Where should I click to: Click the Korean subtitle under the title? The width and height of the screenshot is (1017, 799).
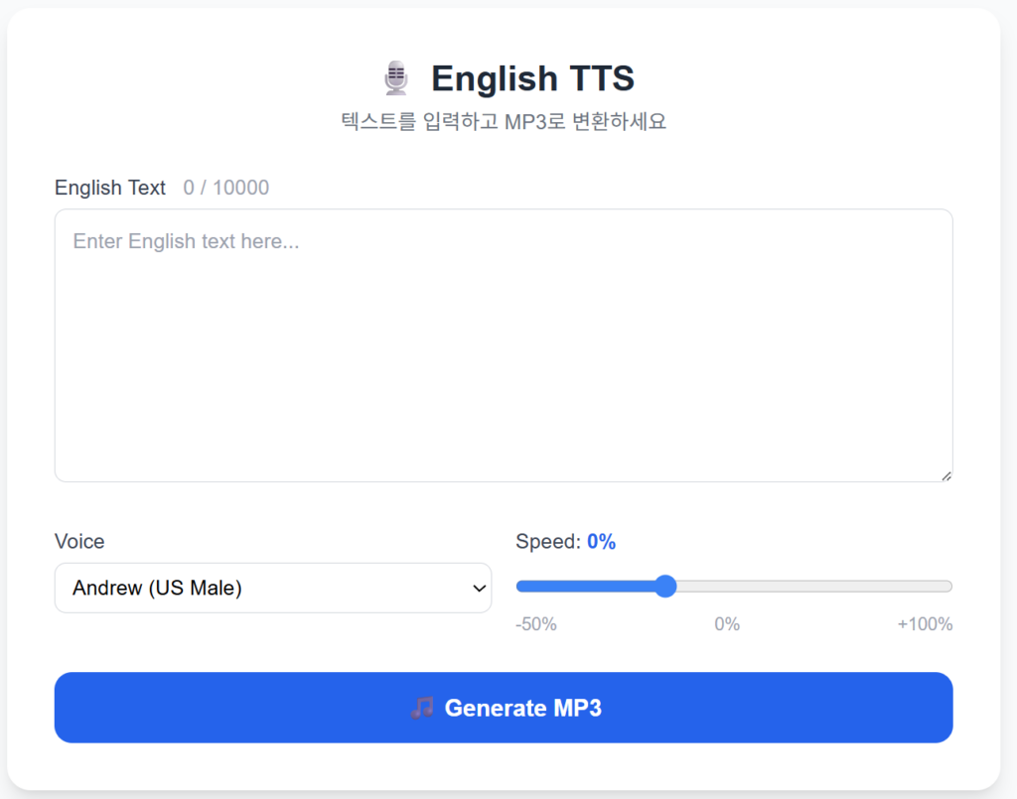point(503,122)
